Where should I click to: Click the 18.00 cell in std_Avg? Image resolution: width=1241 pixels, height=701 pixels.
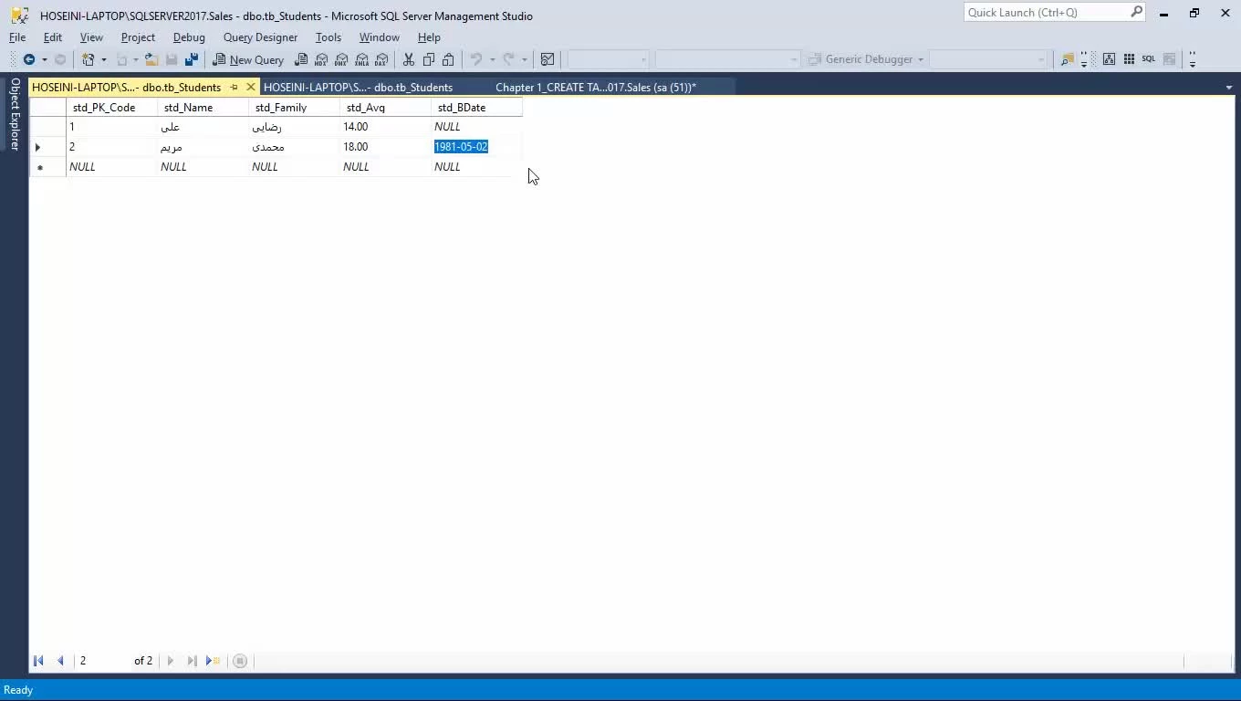[385, 146]
